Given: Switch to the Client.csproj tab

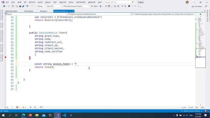Looking at the screenshot, I should coord(29,11).
